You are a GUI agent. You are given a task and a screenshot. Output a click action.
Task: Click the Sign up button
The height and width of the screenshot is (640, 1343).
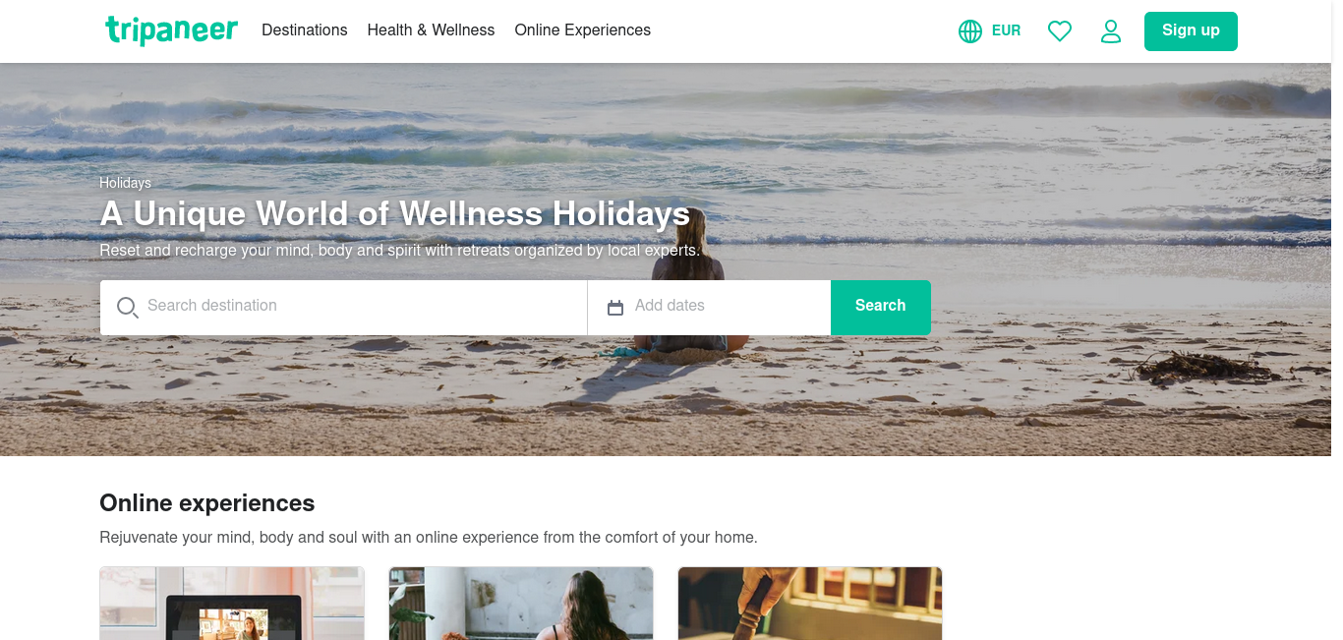1191,31
